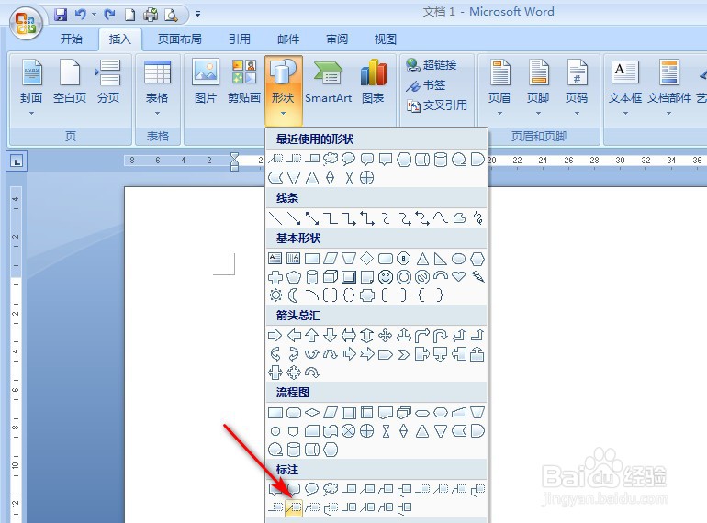707x523 pixels.
Task: Select the flowchart document shape
Action: click(x=385, y=413)
